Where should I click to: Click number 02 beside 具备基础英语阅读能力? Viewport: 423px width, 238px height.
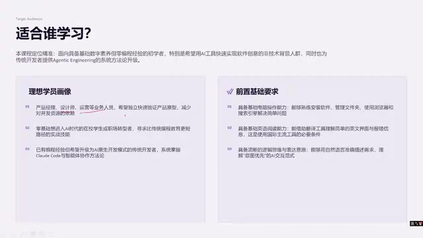(x=229, y=128)
